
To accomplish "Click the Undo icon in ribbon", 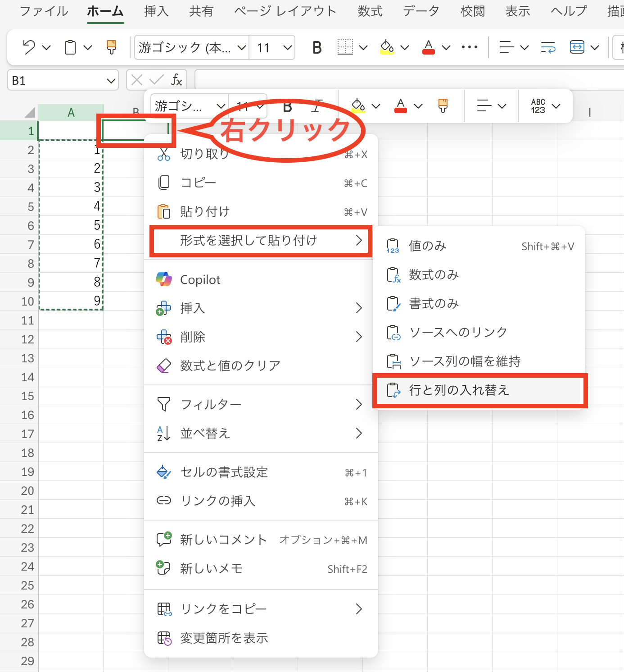I will (29, 47).
